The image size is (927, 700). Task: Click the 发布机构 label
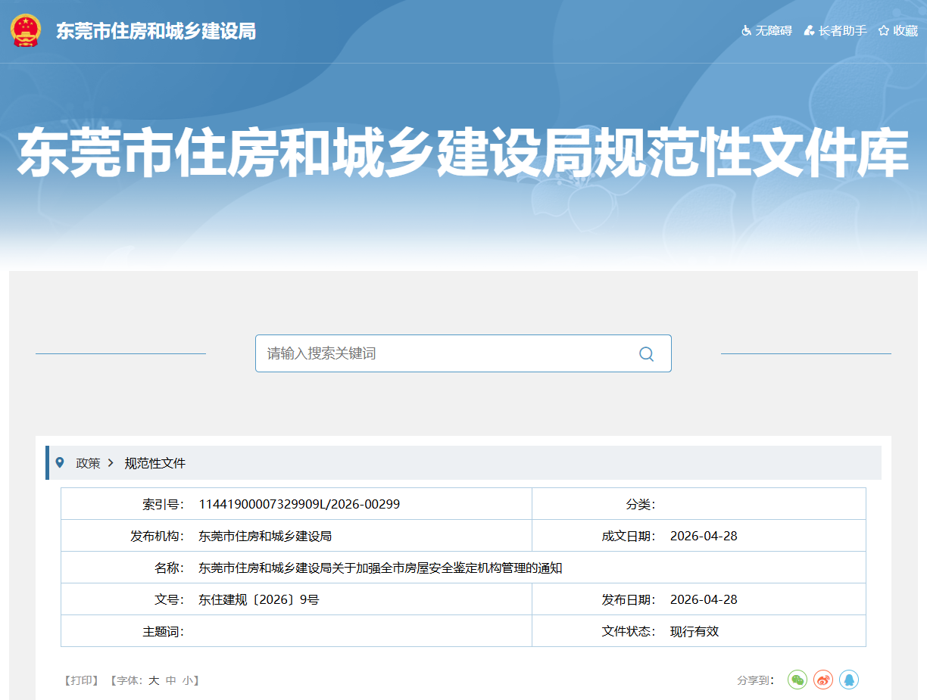click(157, 536)
